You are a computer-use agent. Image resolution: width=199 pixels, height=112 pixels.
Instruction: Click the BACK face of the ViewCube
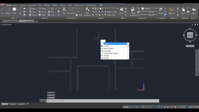(190, 35)
